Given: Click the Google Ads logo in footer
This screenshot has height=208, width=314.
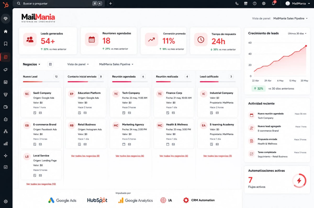Looking at the screenshot, I should (62, 200).
